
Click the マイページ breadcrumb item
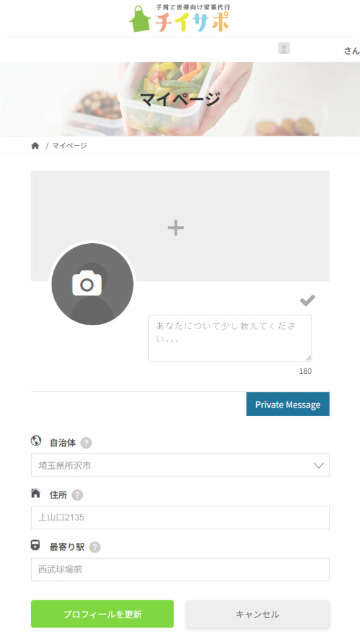point(70,146)
